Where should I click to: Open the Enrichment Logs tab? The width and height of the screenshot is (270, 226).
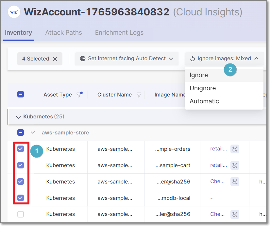coord(119,33)
